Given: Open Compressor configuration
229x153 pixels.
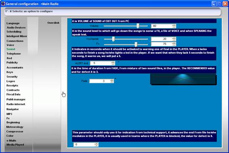Looking at the screenshot, I should (x=15, y=132).
